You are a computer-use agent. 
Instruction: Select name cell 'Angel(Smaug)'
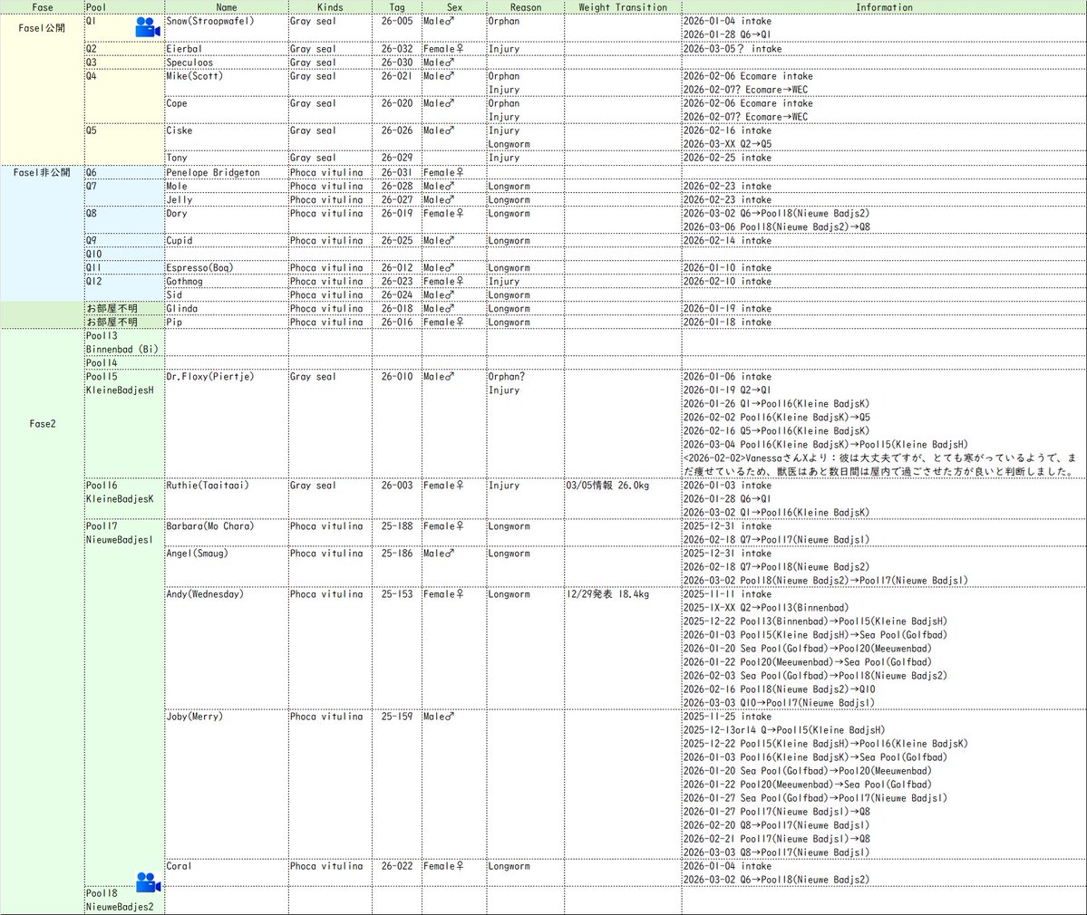227,566
